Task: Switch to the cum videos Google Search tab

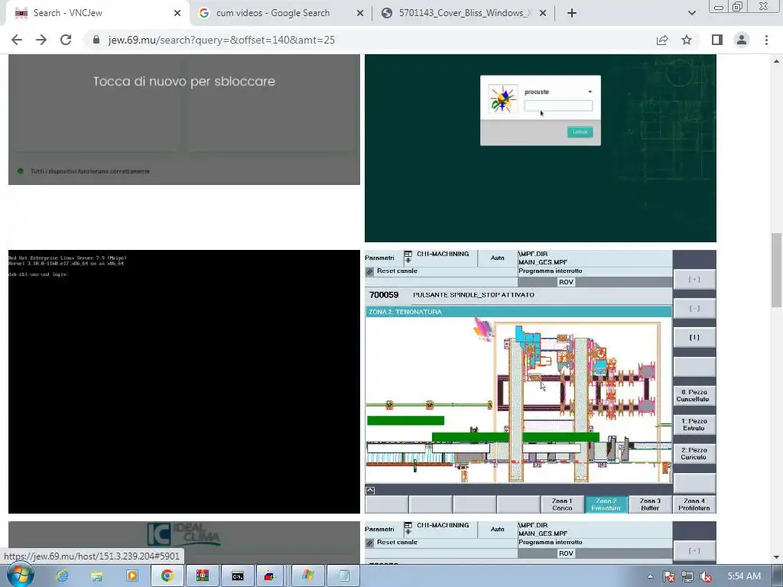Action: coord(281,13)
